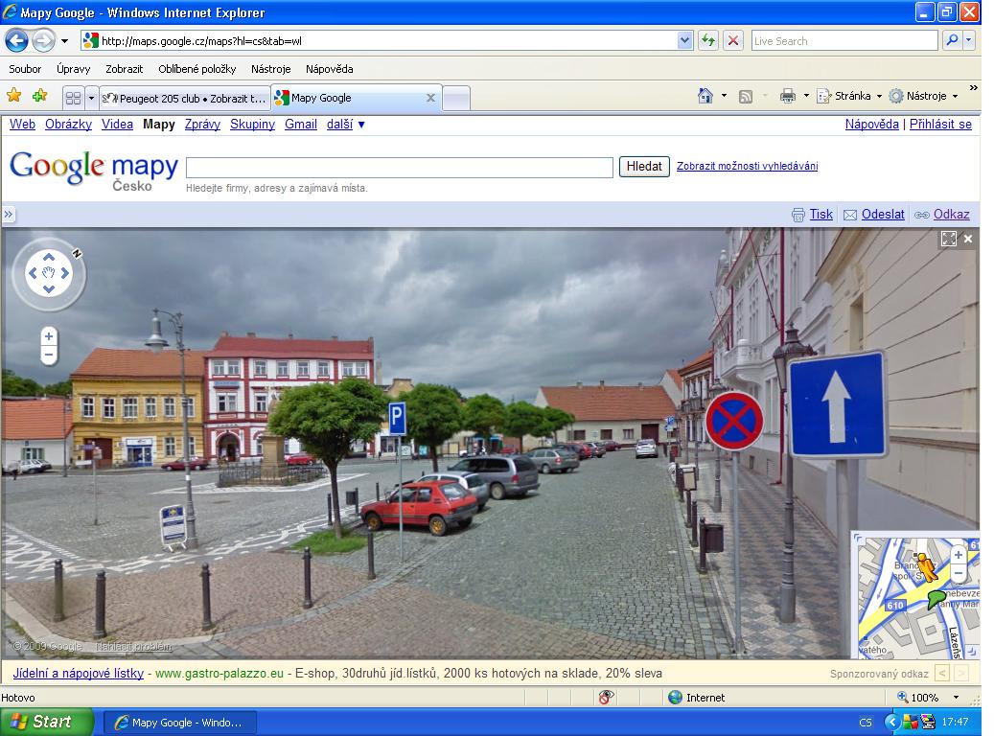Open the Favorites star icon
Viewport: 994px width, 736px height.
14,96
